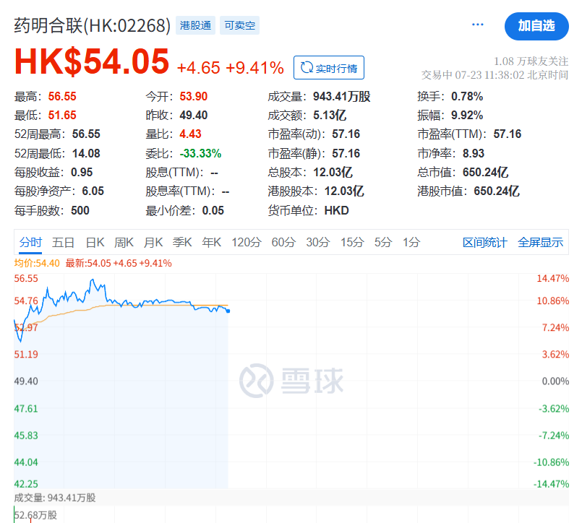
Task: Click the latest price dot on chart
Action: [228, 311]
